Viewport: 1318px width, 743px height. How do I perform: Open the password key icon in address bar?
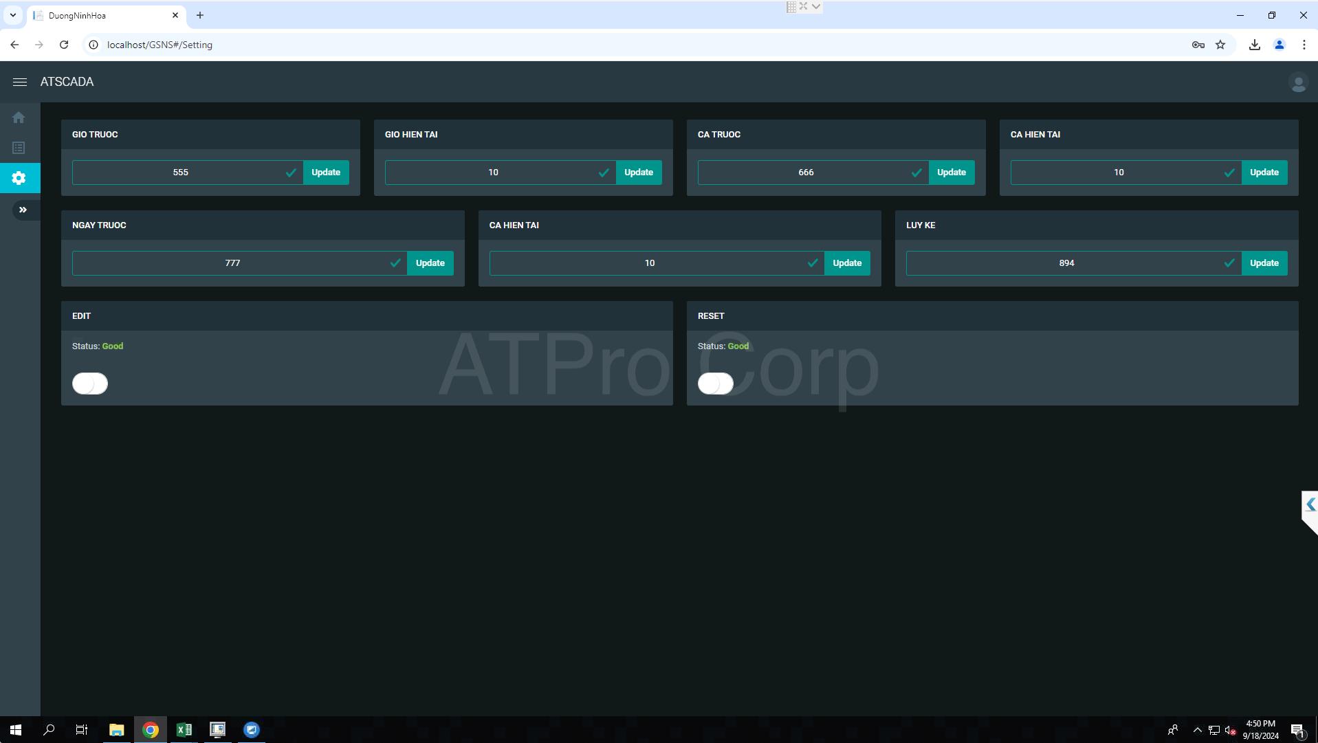tap(1198, 45)
